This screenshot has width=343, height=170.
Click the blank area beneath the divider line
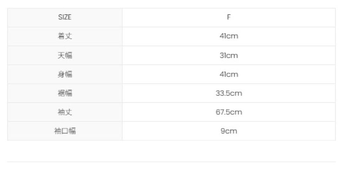tap(171, 166)
